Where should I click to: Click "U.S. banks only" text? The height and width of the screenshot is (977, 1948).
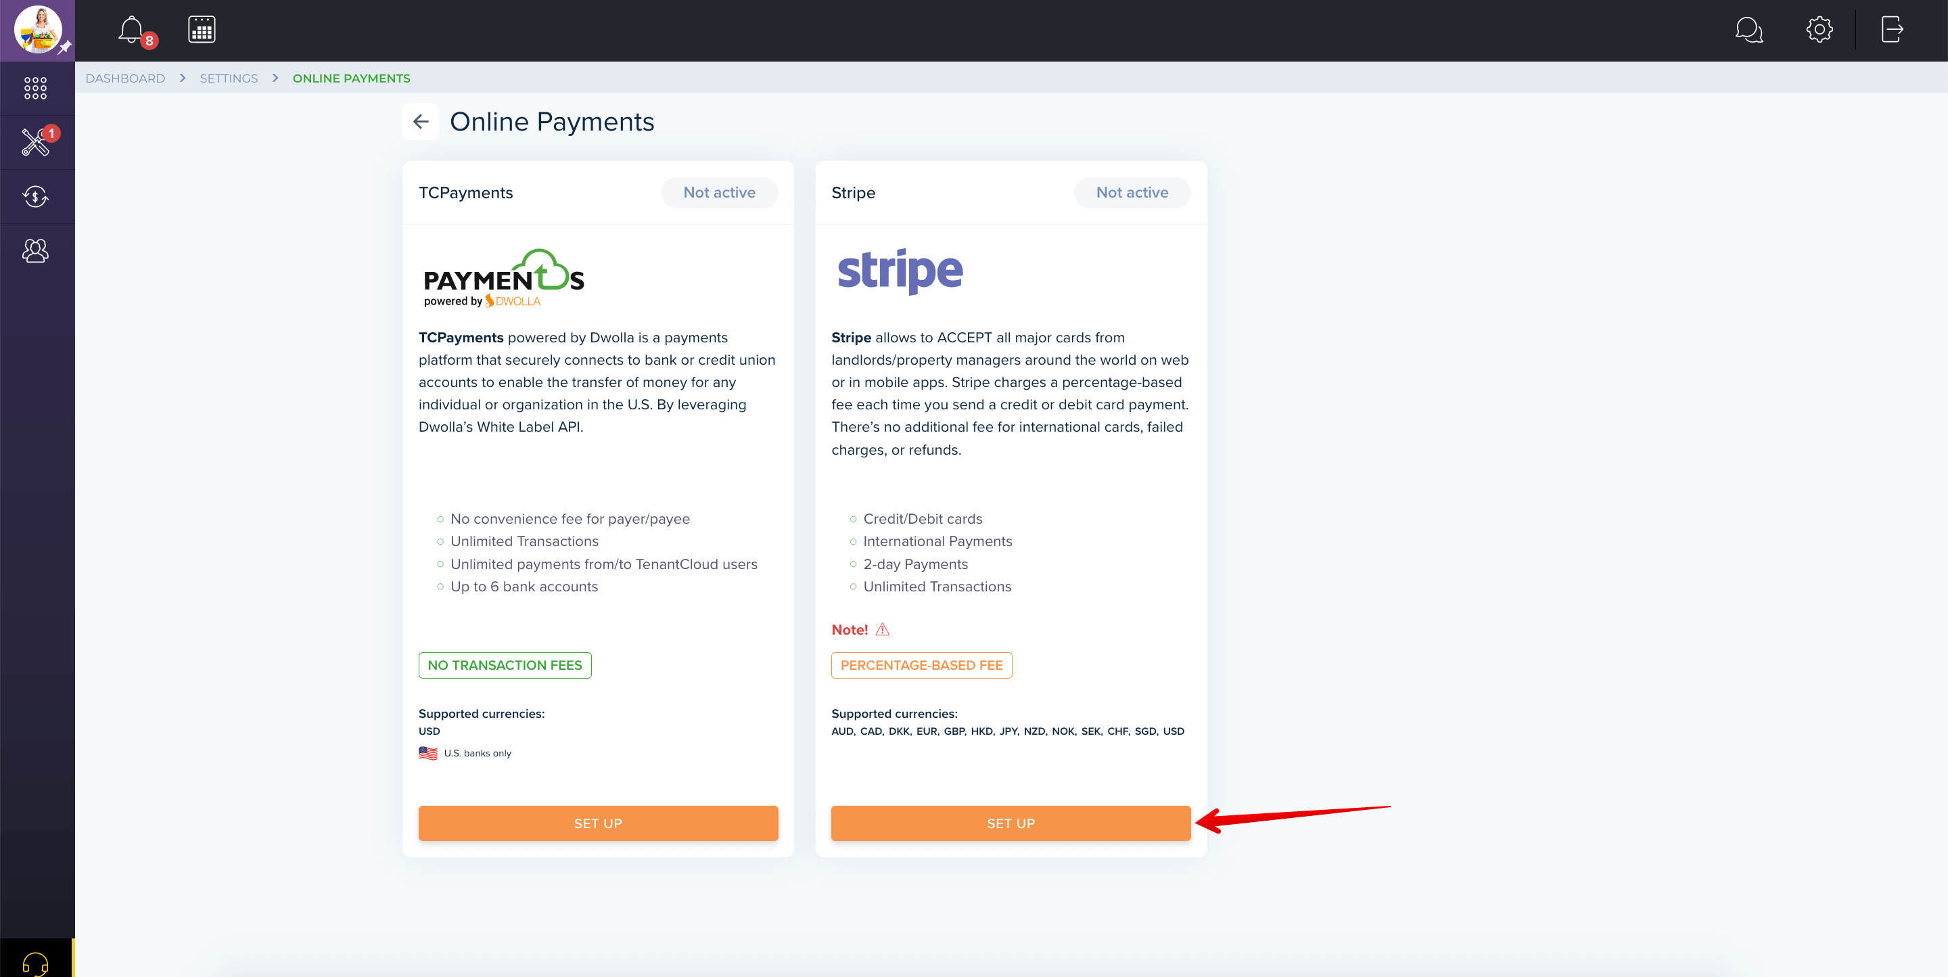pyautogui.click(x=477, y=753)
